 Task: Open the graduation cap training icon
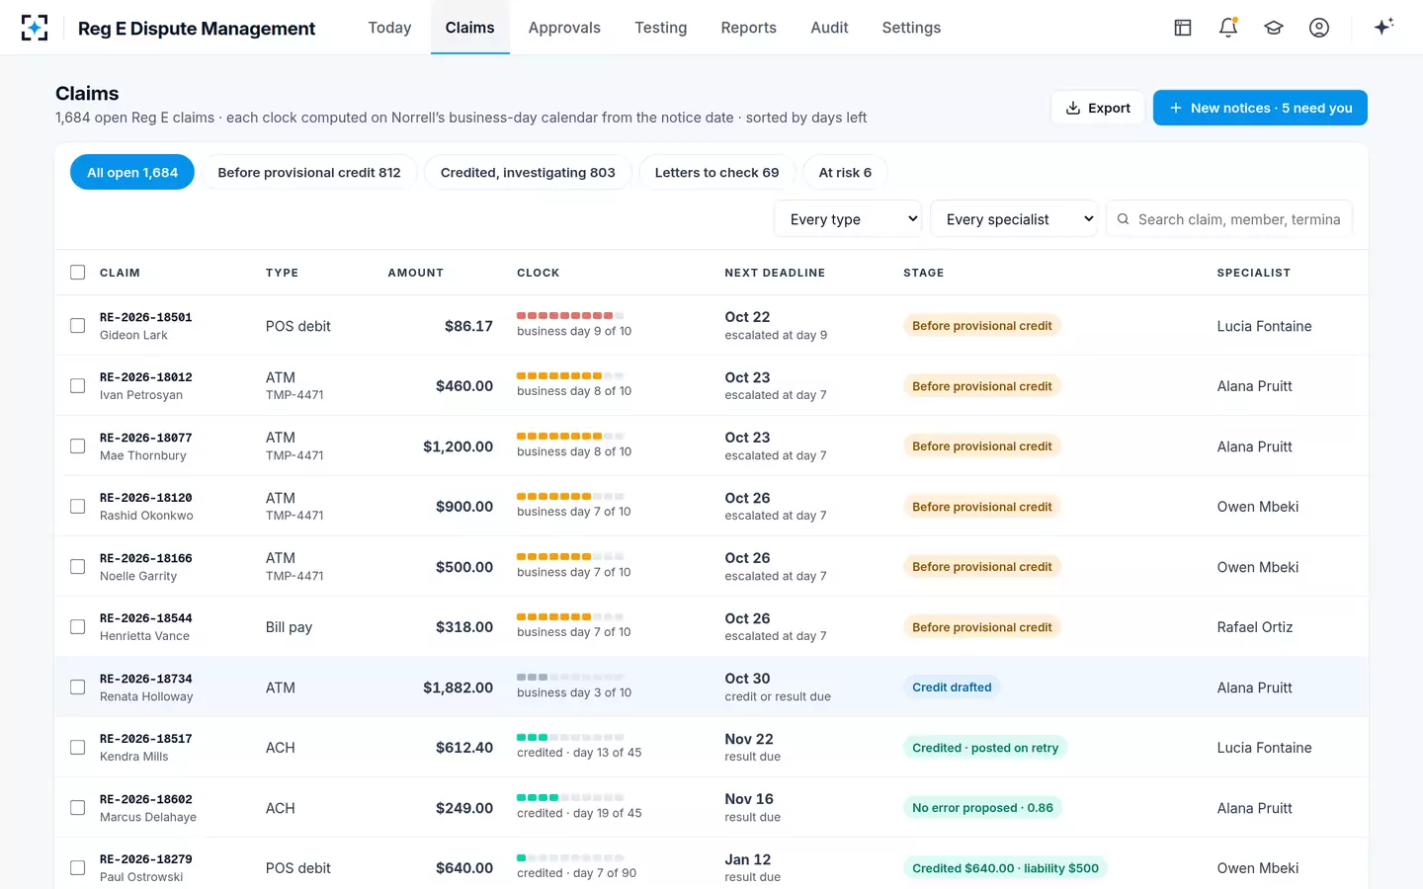[x=1274, y=28]
